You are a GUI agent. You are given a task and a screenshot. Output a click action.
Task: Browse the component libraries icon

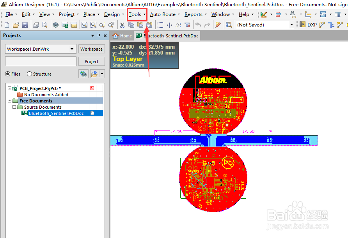pos(229,25)
